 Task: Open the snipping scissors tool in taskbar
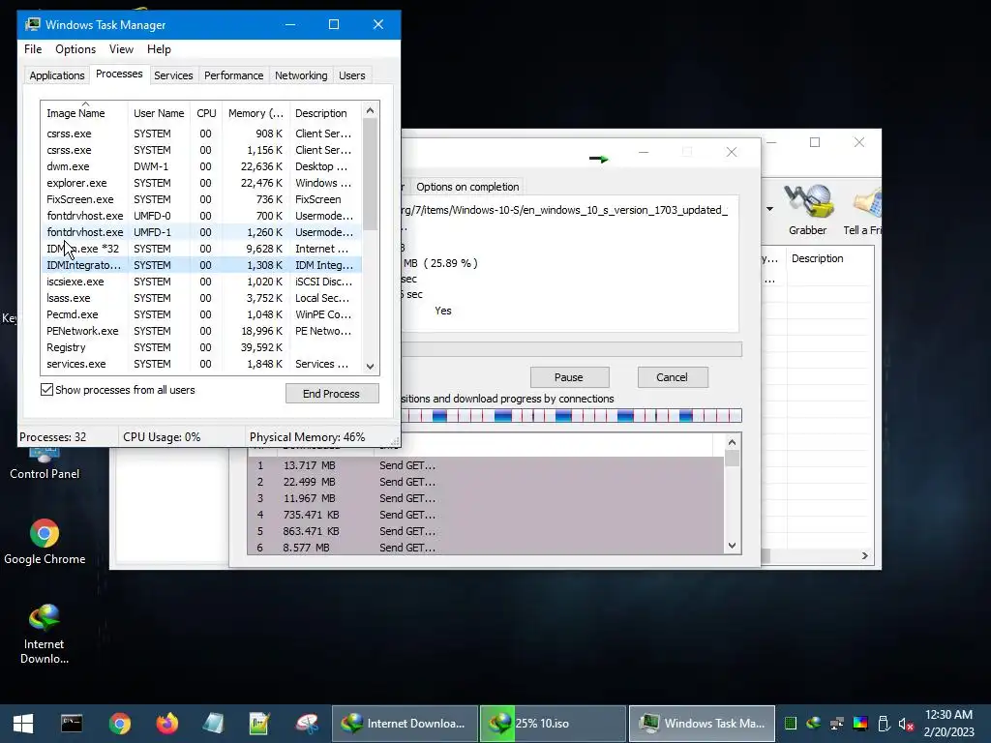coord(307,724)
